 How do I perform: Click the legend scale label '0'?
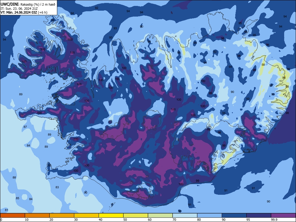tap(1, 220)
